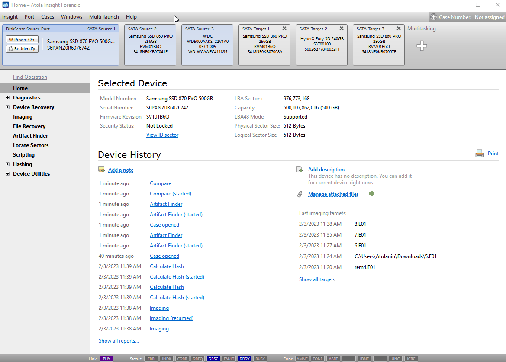This screenshot has height=362, width=506.
Task: Click the Case Number plus icon
Action: (x=434, y=17)
